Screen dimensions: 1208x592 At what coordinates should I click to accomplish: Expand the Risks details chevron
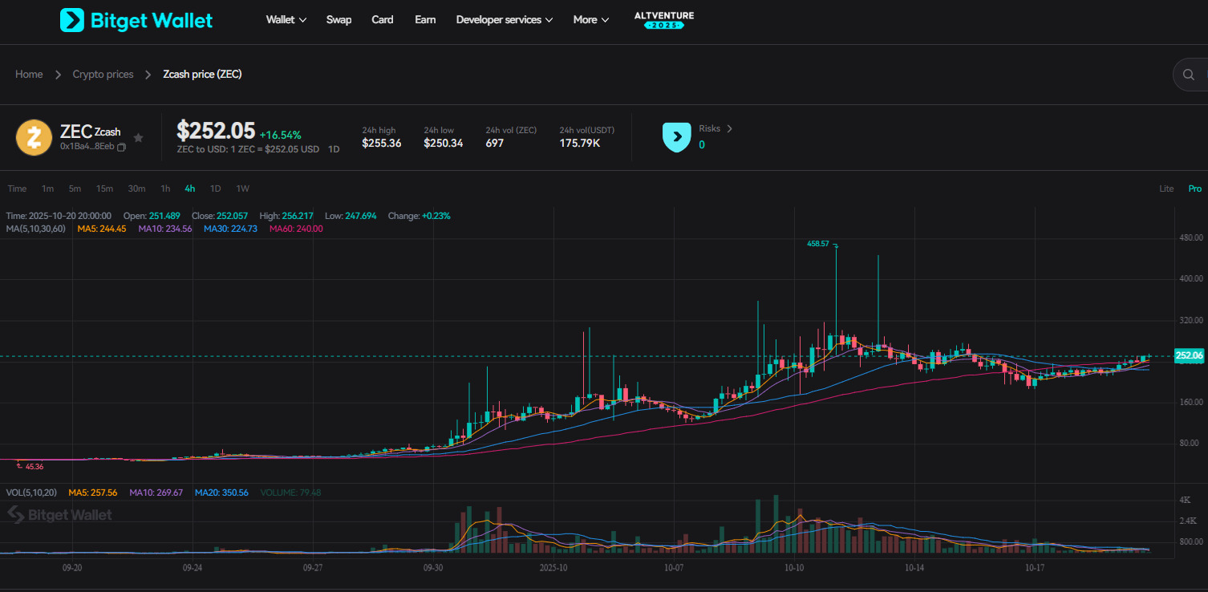pyautogui.click(x=729, y=128)
